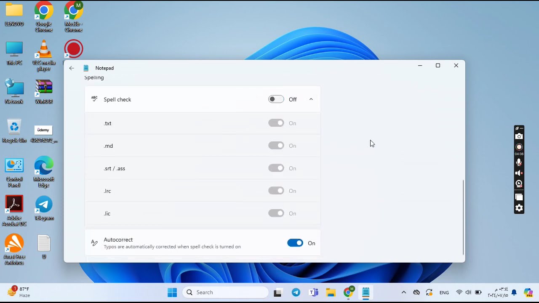The image size is (539, 303).
Task: Switch to Chrome in the taskbar
Action: coord(349,292)
